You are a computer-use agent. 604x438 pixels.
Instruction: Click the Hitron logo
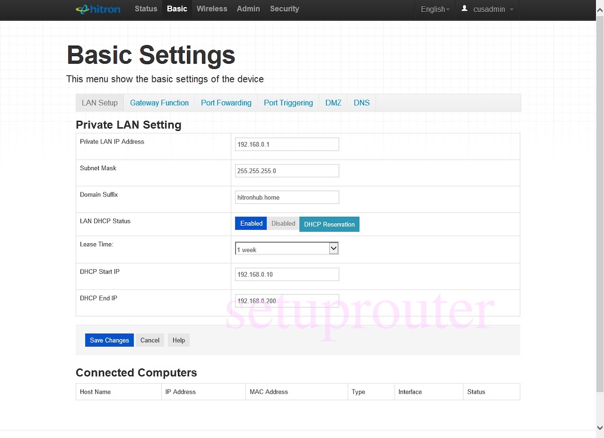pos(98,9)
